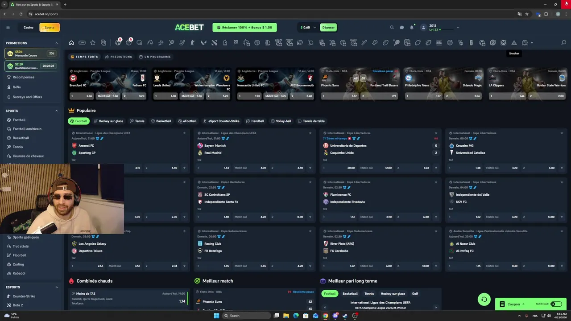This screenshot has width=571, height=321.
Task: Open live support headset button
Action: point(484,299)
